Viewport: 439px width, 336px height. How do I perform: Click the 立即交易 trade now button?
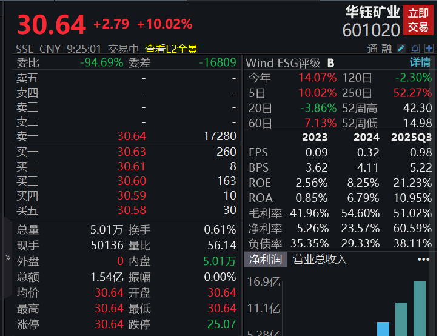coord(418,20)
